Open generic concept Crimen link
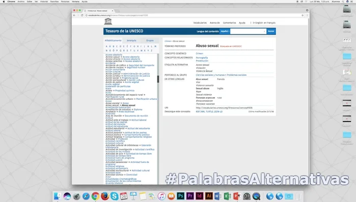The image size is (356, 202). tap(200, 53)
